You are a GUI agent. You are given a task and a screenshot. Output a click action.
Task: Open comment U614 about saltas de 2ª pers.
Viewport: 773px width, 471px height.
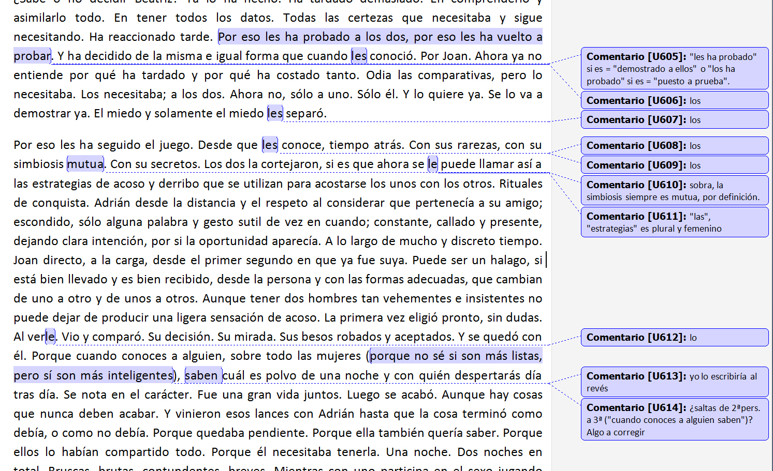tap(675, 419)
